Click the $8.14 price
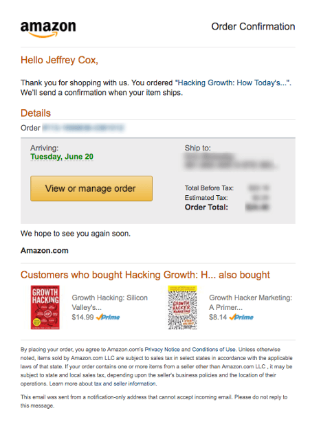The height and width of the screenshot is (424, 310). tap(218, 317)
